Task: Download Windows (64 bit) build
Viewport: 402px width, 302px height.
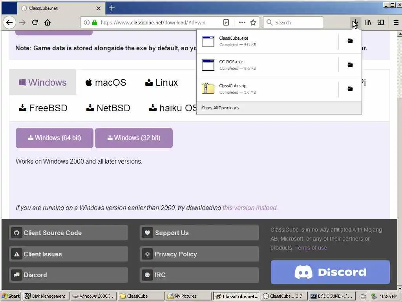Action: pyautogui.click(x=54, y=138)
